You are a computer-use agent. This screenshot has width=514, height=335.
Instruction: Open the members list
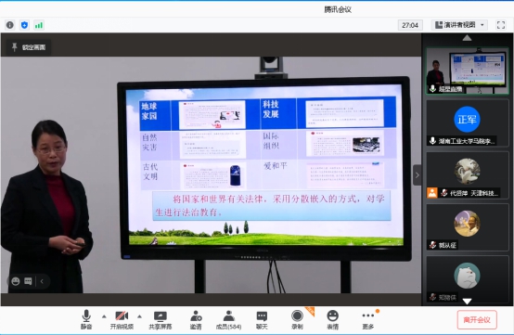228,320
